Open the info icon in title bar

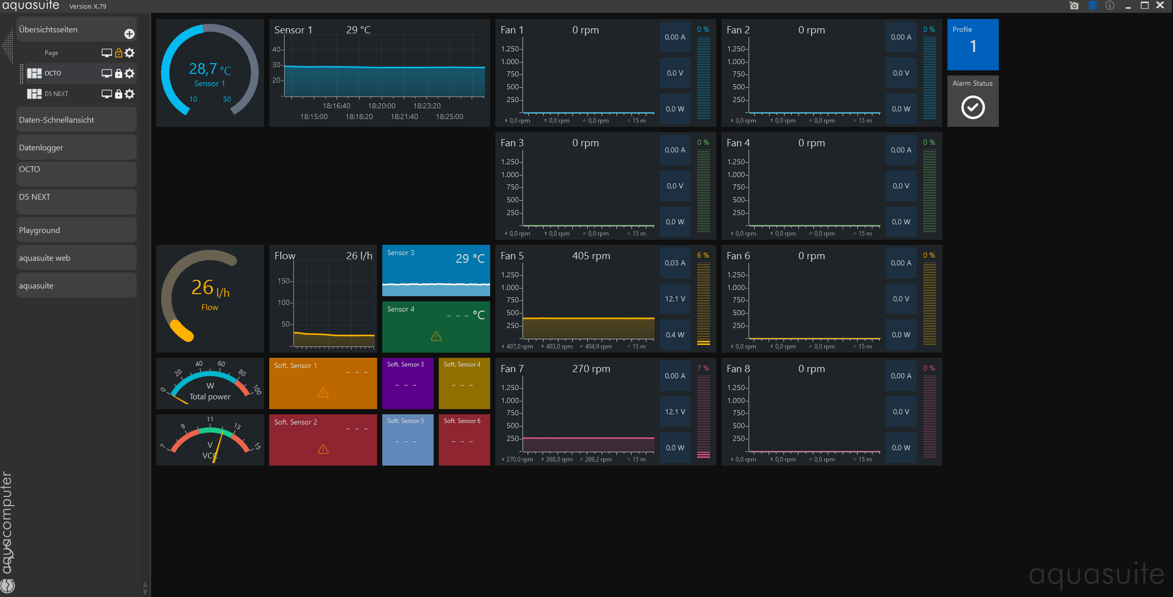1110,6
